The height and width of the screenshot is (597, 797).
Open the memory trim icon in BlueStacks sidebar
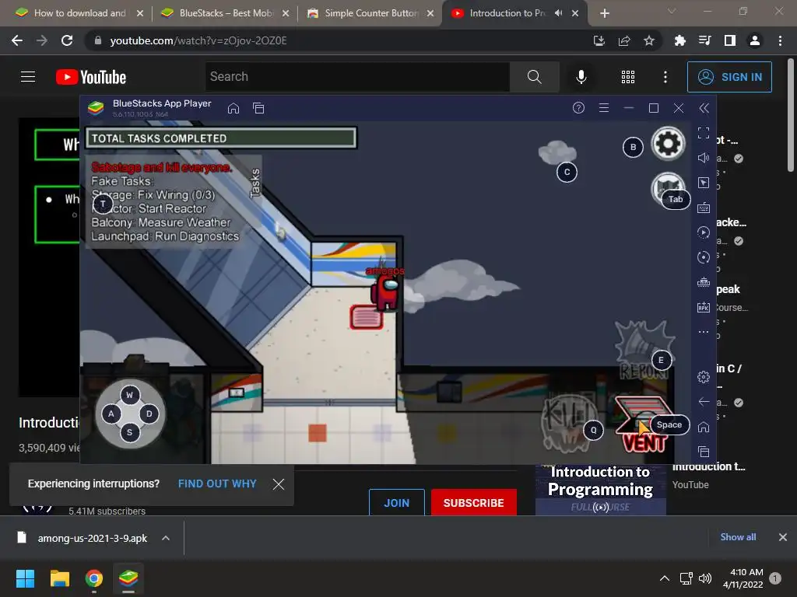tap(704, 282)
